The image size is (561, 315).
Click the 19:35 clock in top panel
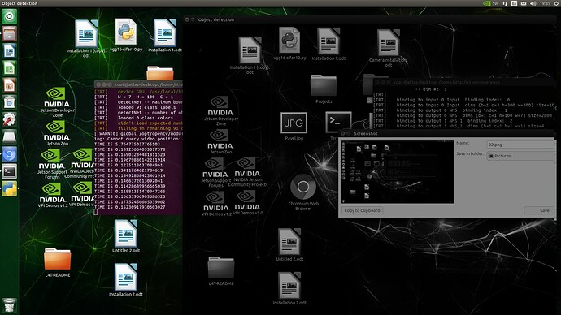click(545, 3)
